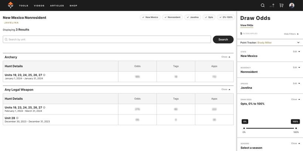The height and width of the screenshot is (151, 303).
Task: Open the shopping cart icon
Action: point(281,6)
